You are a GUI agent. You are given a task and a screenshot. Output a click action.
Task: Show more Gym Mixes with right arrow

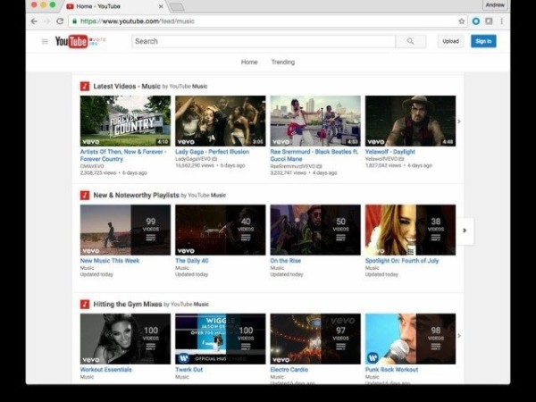459,336
